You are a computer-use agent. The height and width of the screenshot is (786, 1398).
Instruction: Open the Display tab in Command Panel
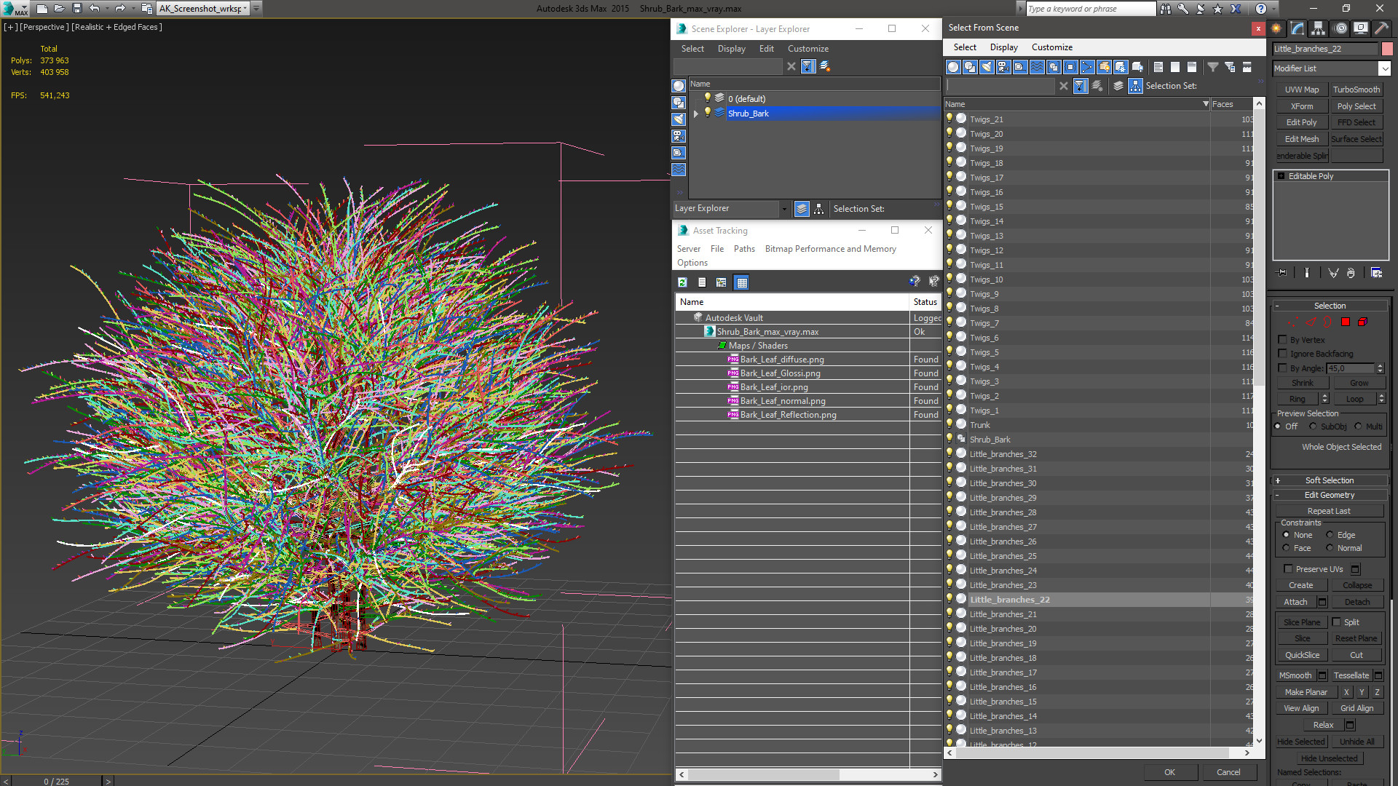[1360, 28]
